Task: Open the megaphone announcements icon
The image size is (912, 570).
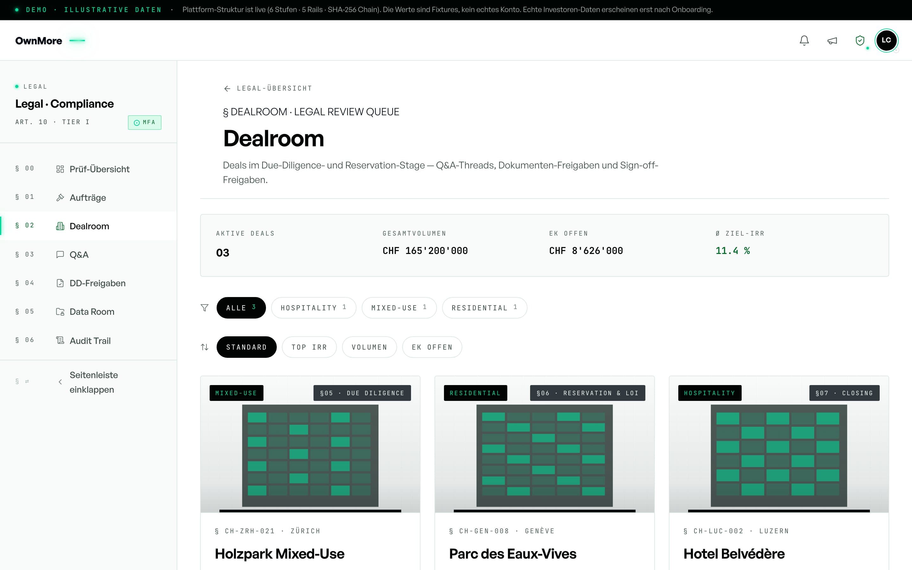Action: pyautogui.click(x=832, y=40)
